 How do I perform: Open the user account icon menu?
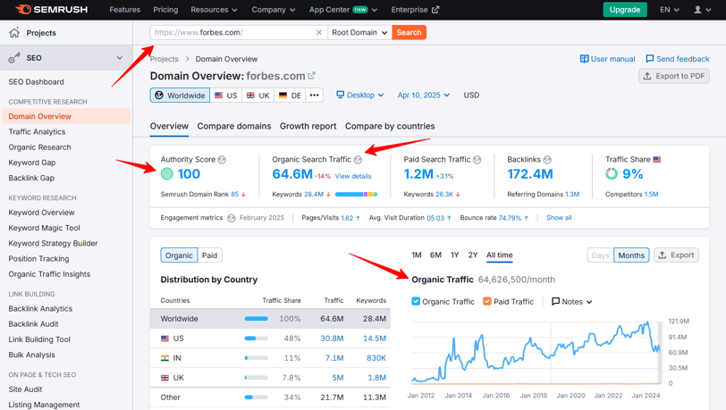click(702, 10)
